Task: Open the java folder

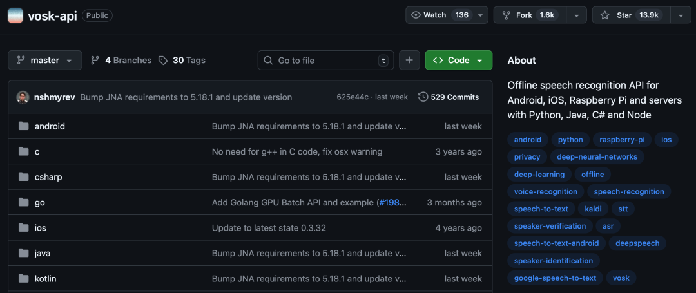Action: tap(43, 253)
